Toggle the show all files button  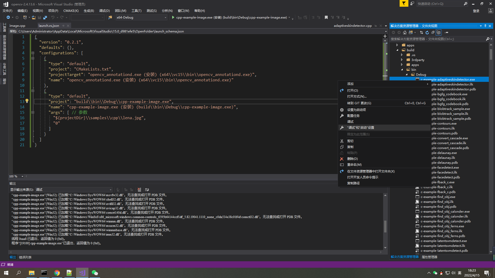click(x=439, y=32)
